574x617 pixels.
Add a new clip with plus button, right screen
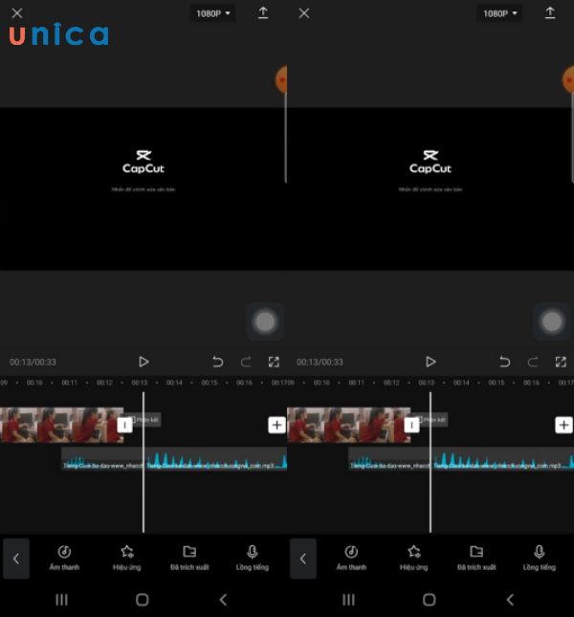(x=563, y=425)
